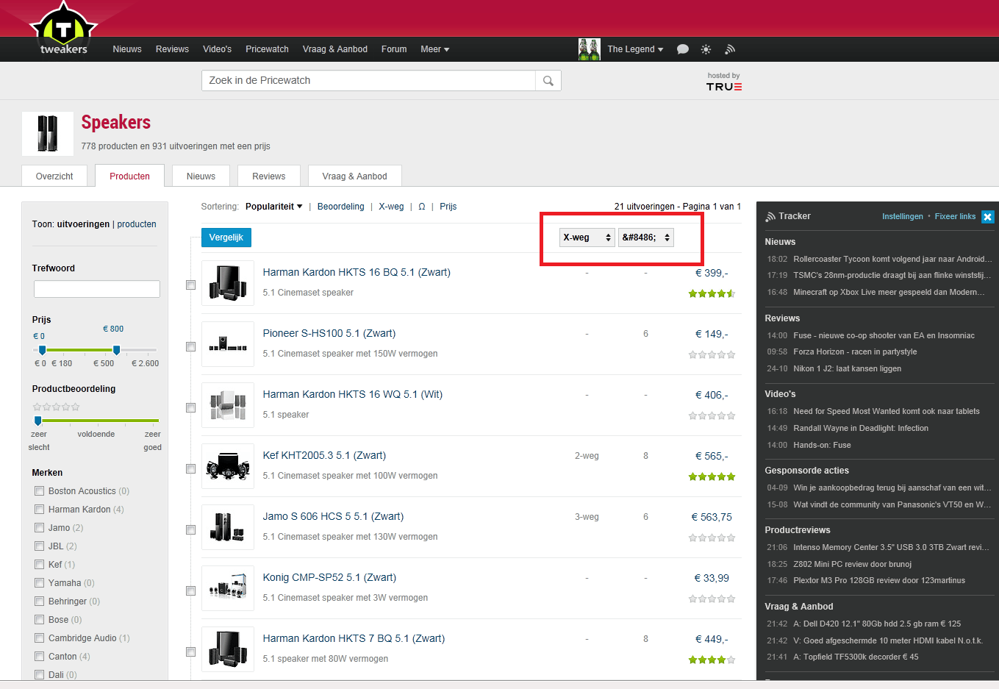
Task: Open Forum in the top navigation
Action: pyautogui.click(x=394, y=49)
